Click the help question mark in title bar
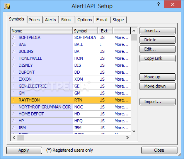The width and height of the screenshot is (184, 159). (158, 5)
